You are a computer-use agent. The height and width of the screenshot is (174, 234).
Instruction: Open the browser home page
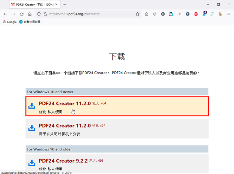[30, 14]
